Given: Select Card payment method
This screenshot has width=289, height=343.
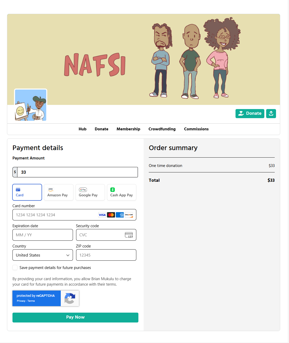Looking at the screenshot, I should tap(27, 192).
